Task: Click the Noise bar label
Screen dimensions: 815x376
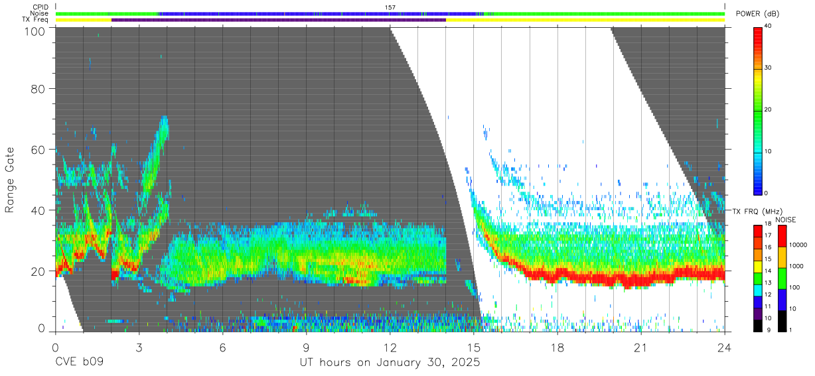Action: (40, 13)
